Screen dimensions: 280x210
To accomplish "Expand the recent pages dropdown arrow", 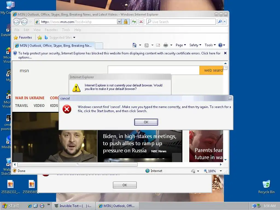I will (30, 22).
